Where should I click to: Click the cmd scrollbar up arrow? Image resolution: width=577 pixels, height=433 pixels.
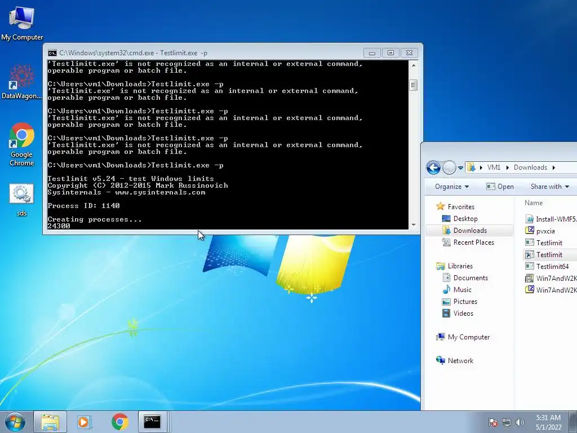(x=413, y=65)
